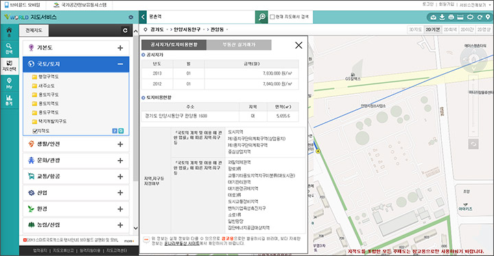Click the map zoom level slider
The image size is (494, 256).
pos(473,105)
